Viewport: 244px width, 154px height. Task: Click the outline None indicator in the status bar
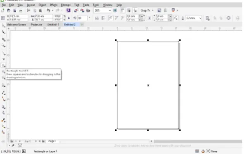[212, 151]
